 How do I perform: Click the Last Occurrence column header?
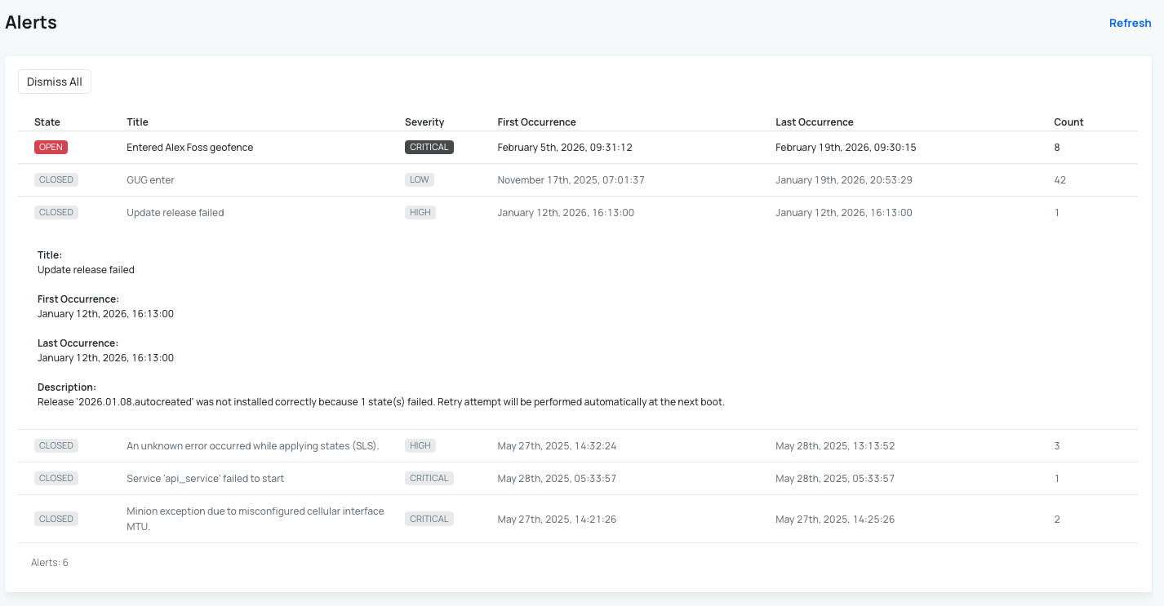click(x=814, y=122)
